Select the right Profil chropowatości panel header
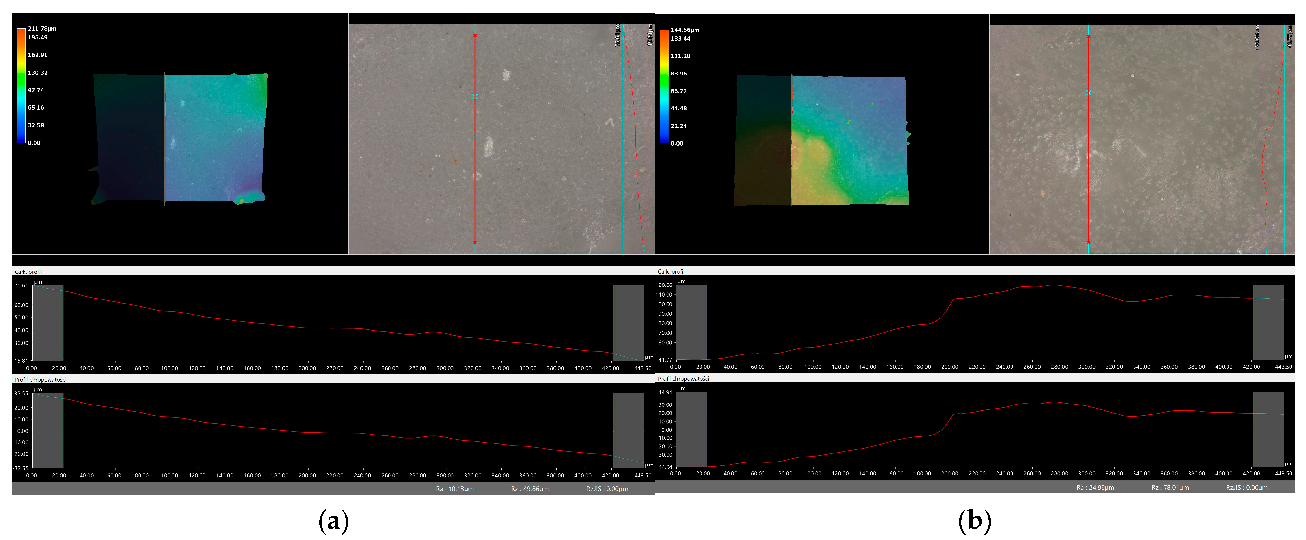 click(x=683, y=378)
